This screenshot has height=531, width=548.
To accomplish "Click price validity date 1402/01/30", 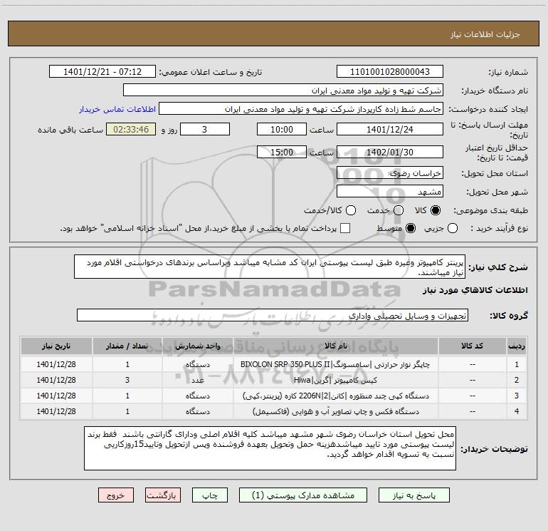I will coord(390,152).
